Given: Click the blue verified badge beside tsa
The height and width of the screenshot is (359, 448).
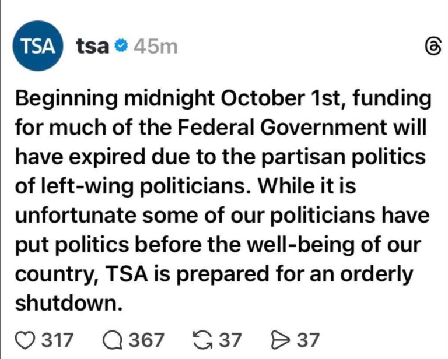Looking at the screenshot, I should (121, 47).
